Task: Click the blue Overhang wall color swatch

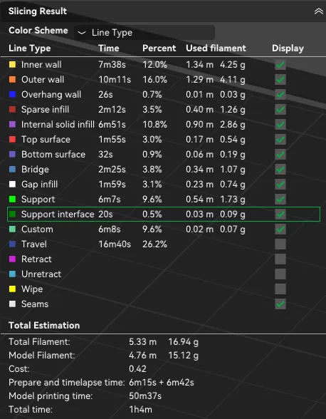Action: pyautogui.click(x=12, y=94)
